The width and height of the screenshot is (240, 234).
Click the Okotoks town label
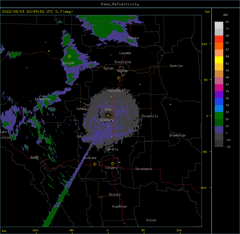pyautogui.click(x=115, y=195)
